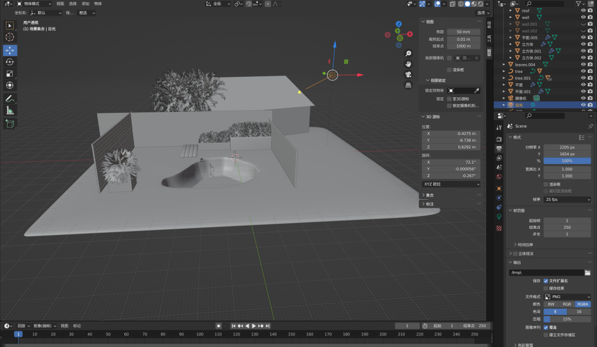The width and height of the screenshot is (597, 347).
Task: Open the XYZ 欧拉 rotation mode dropdown
Action: [451, 184]
